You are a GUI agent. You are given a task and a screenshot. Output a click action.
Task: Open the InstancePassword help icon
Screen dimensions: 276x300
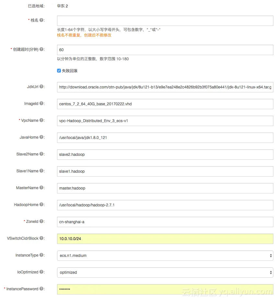coord(41,289)
